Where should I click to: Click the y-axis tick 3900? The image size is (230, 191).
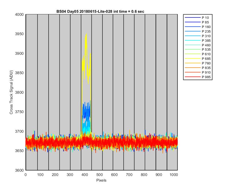click(x=19, y=53)
